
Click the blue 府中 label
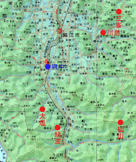[58, 67]
